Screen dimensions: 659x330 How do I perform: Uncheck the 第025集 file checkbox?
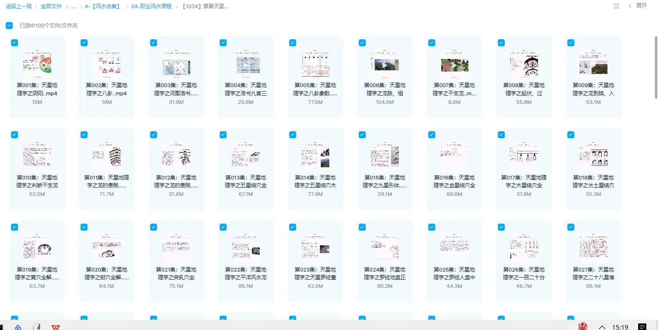[x=432, y=227]
